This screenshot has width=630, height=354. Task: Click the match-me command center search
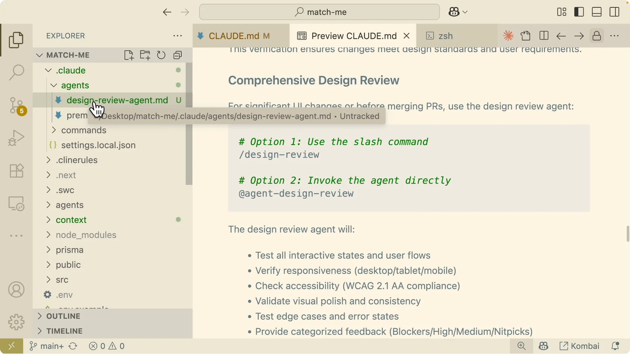pos(319,12)
